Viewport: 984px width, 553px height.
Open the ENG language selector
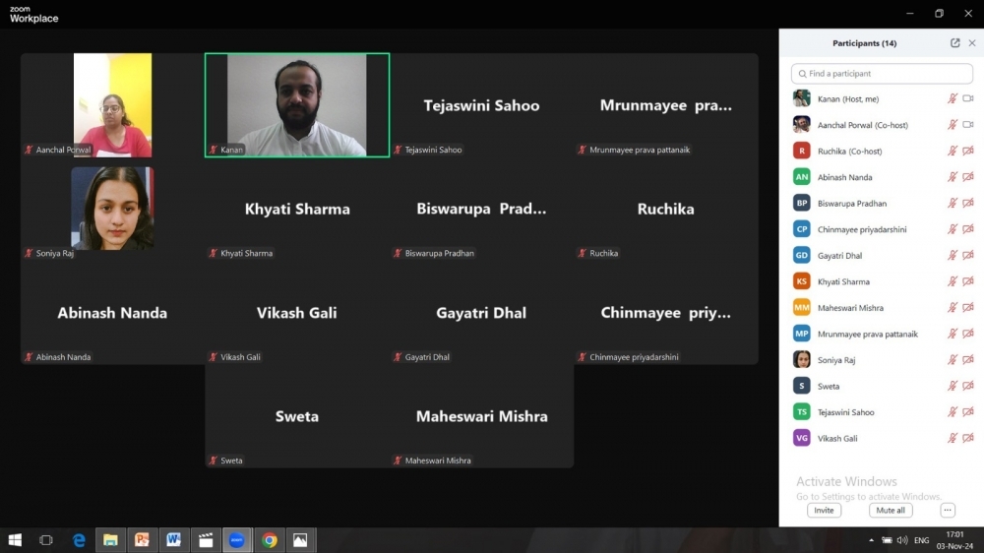921,540
